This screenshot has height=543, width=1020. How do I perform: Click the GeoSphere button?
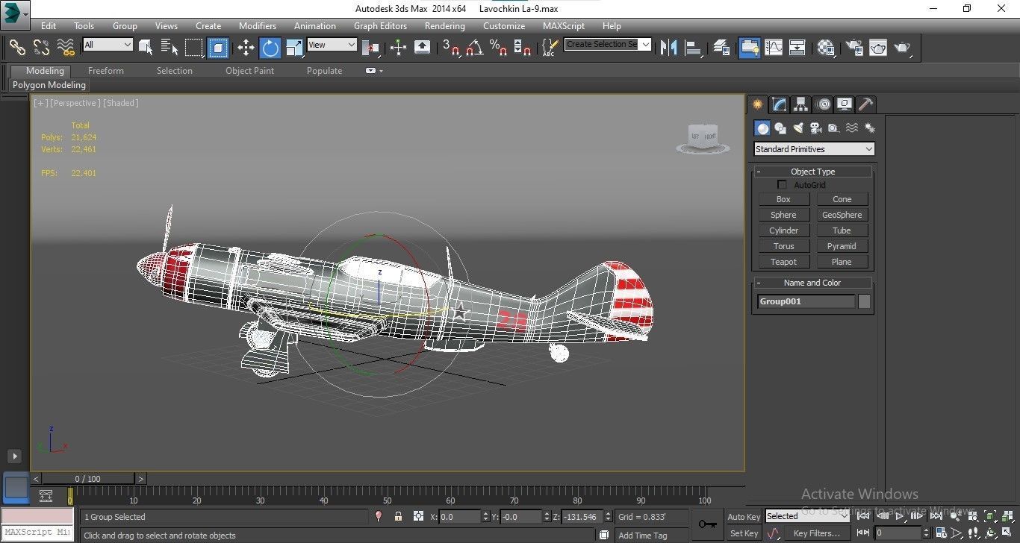pyautogui.click(x=842, y=215)
